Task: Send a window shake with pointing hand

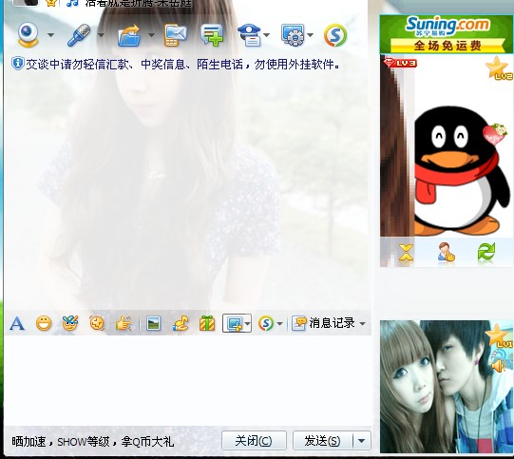Action: coord(124,324)
